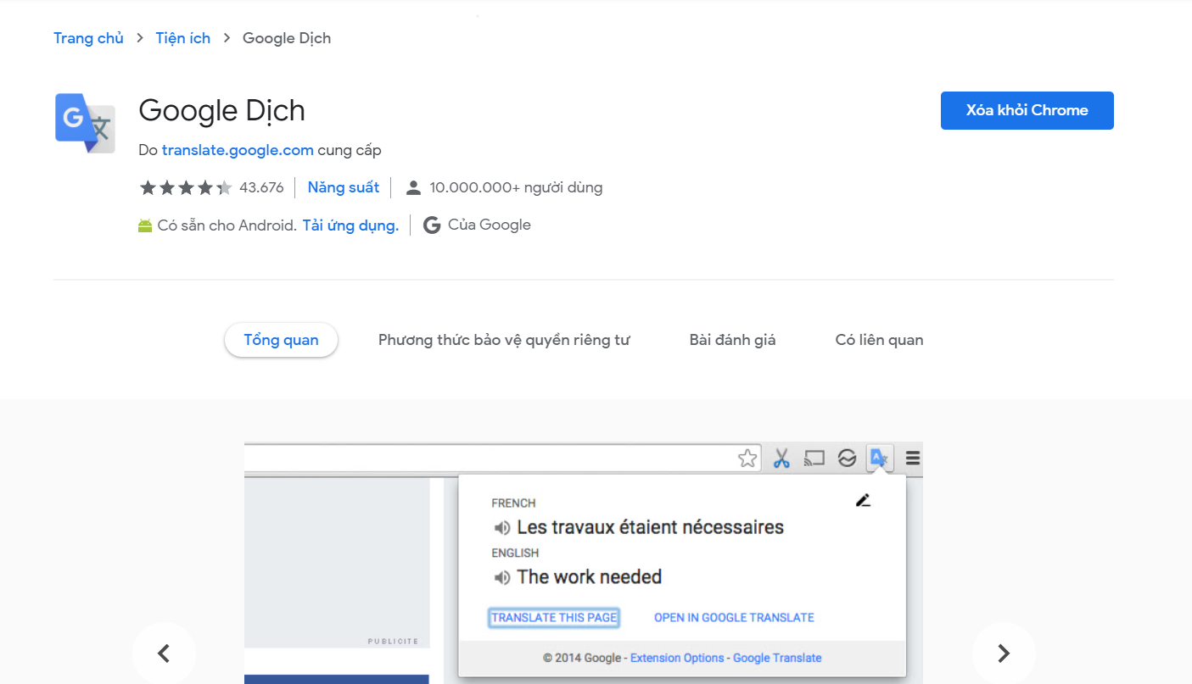Viewport: 1192px width, 684px height.
Task: Click the Google Dịch extension title
Action: 221,111
